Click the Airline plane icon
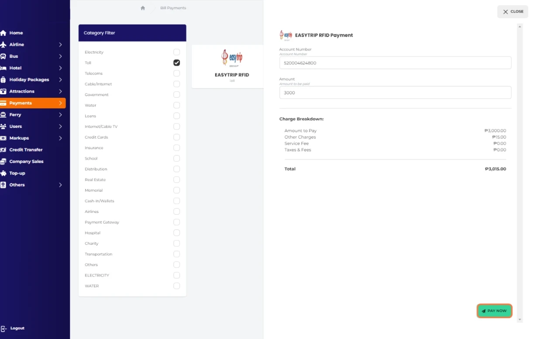Image resolution: width=533 pixels, height=339 pixels. point(3,45)
